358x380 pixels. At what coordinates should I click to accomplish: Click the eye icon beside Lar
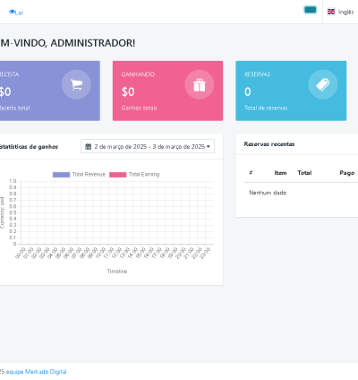click(12, 12)
